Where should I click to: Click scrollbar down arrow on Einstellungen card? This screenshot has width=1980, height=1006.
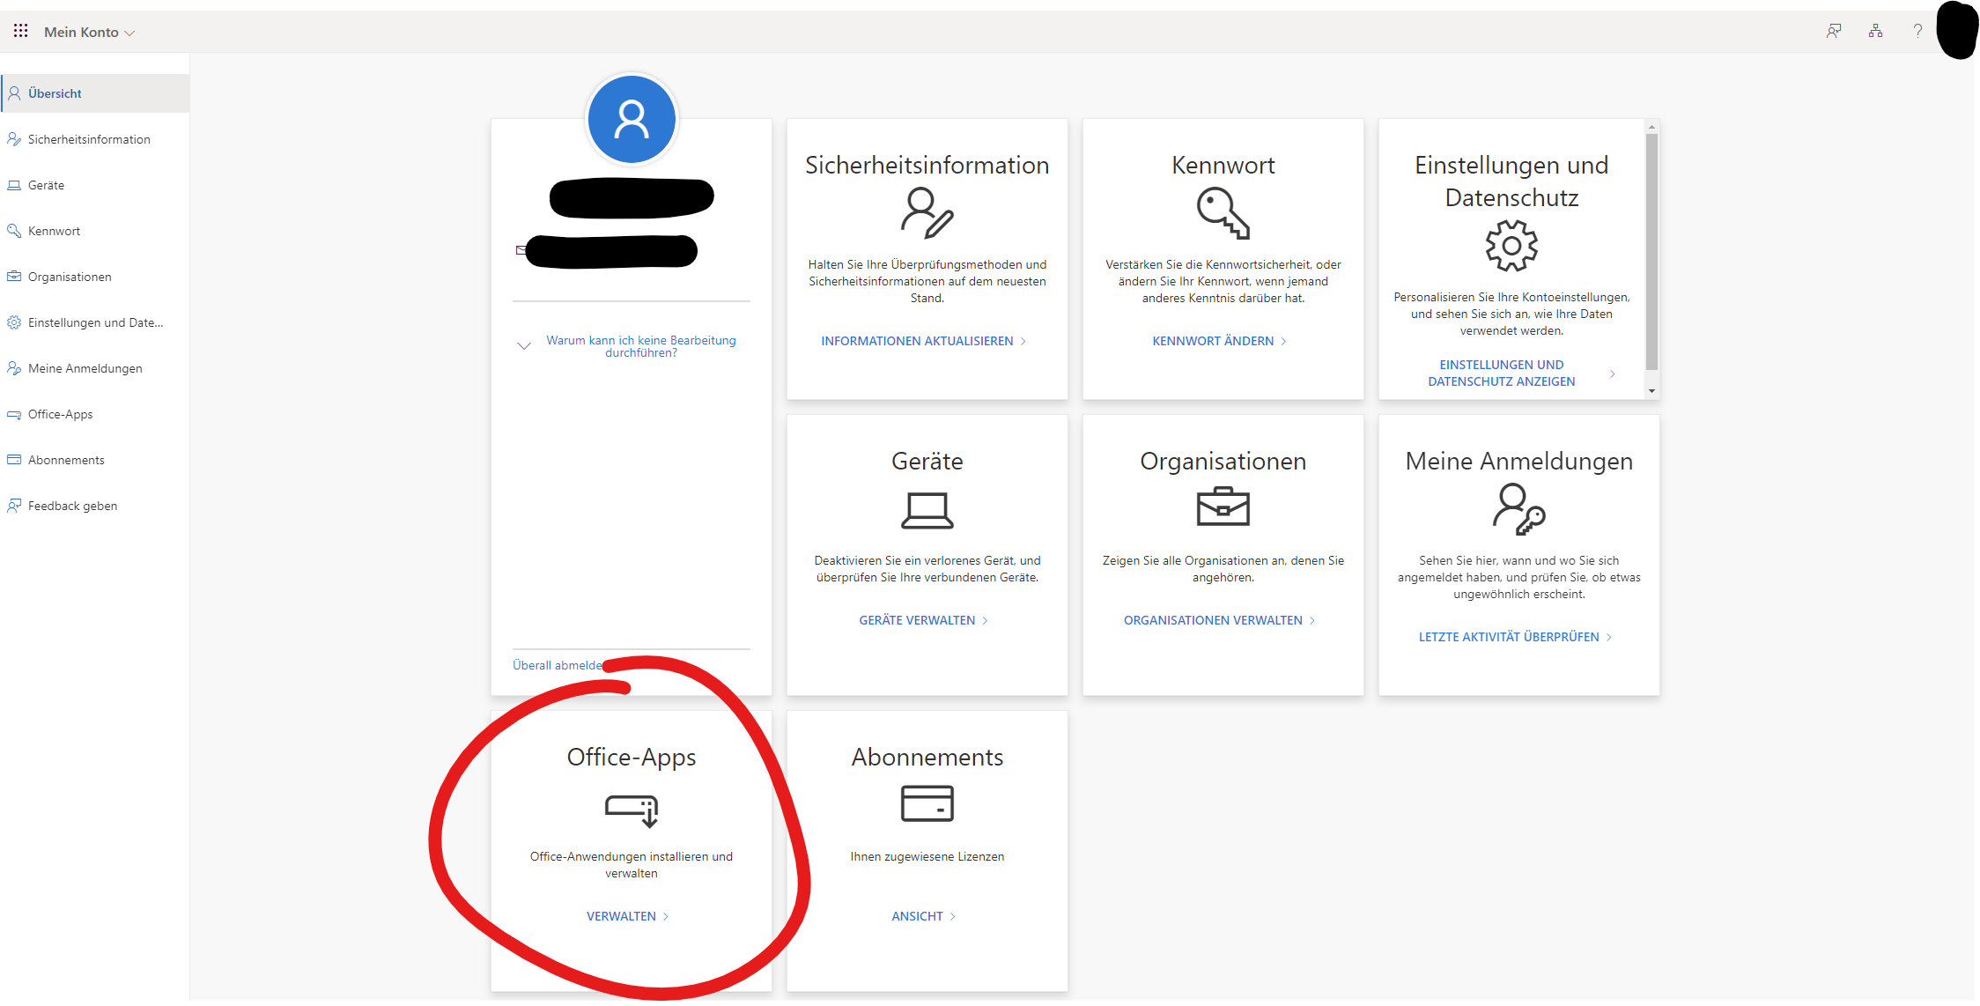[x=1651, y=391]
